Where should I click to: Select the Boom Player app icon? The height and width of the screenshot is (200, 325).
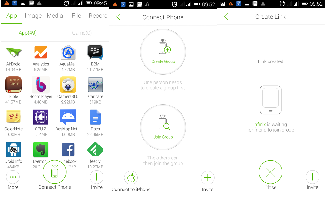coord(41,85)
